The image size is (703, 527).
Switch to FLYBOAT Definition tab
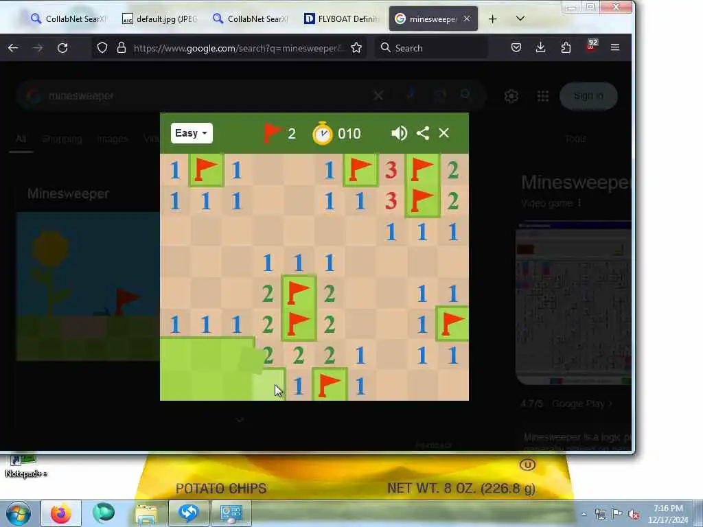[x=341, y=19]
